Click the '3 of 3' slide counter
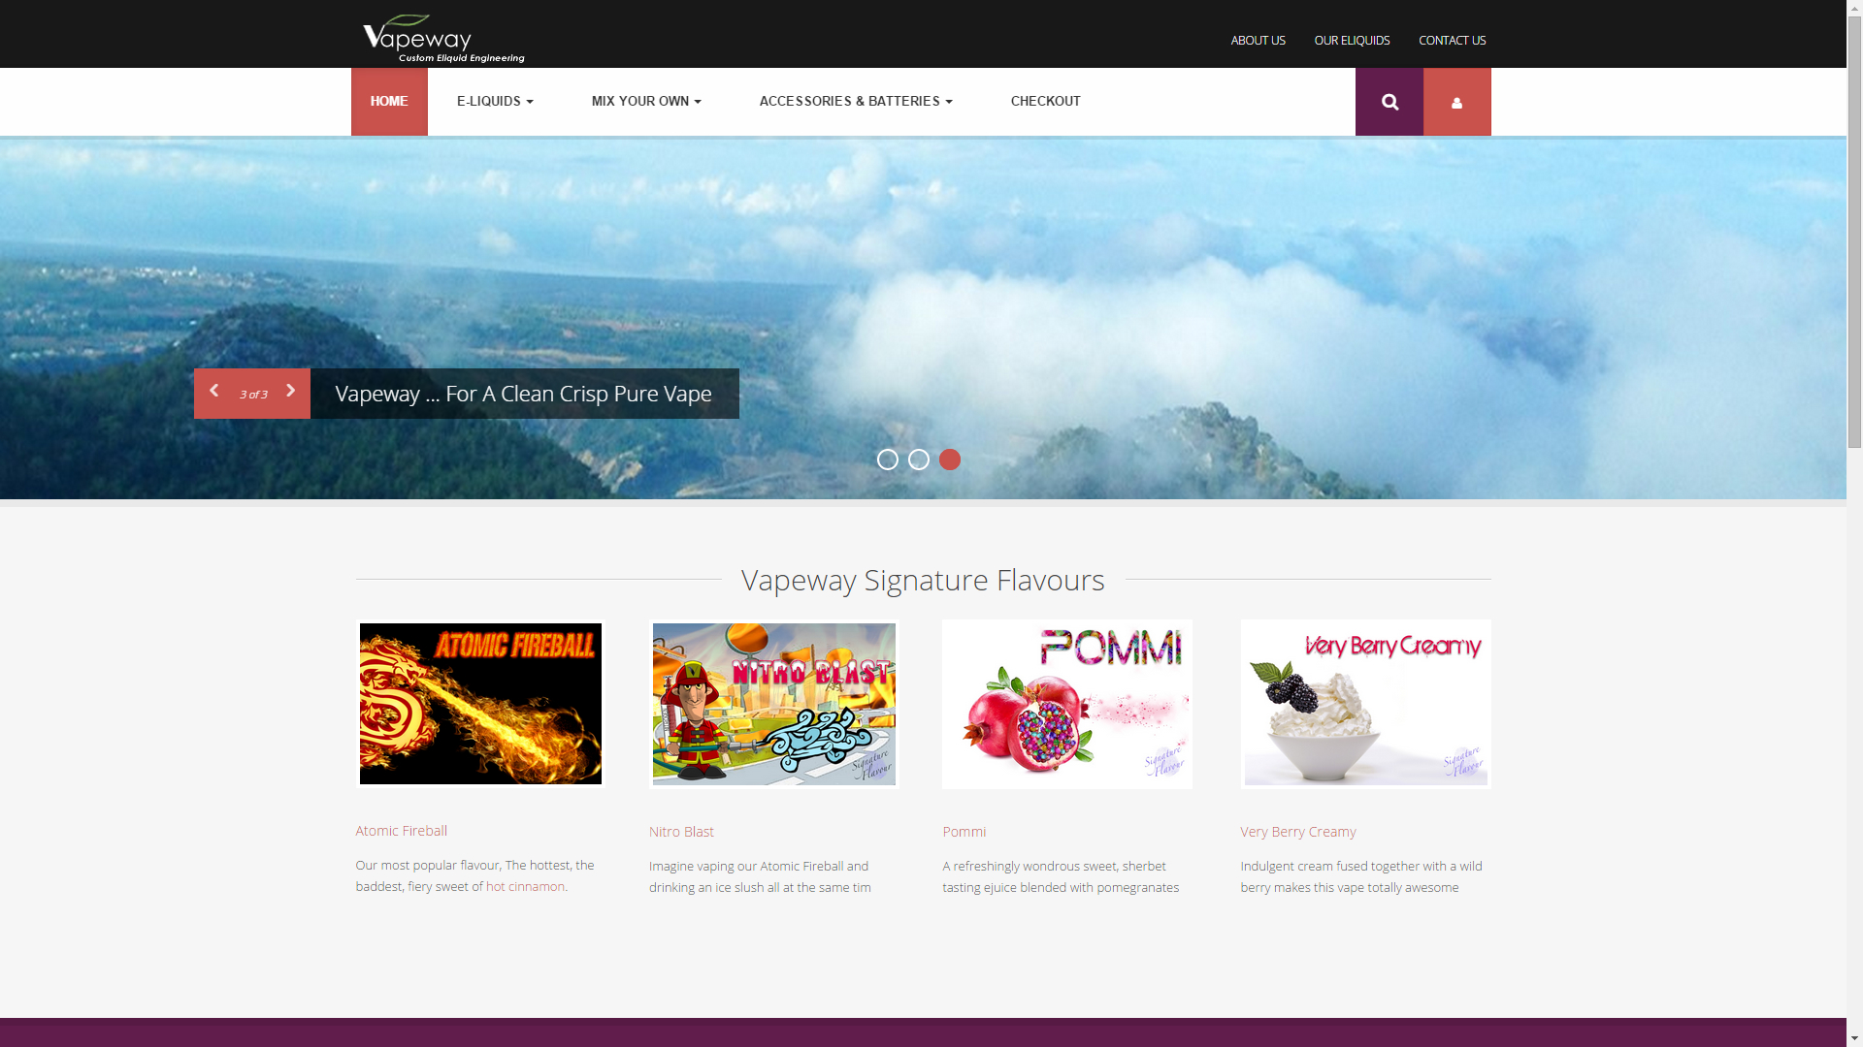This screenshot has width=1863, height=1047. pos(252,395)
